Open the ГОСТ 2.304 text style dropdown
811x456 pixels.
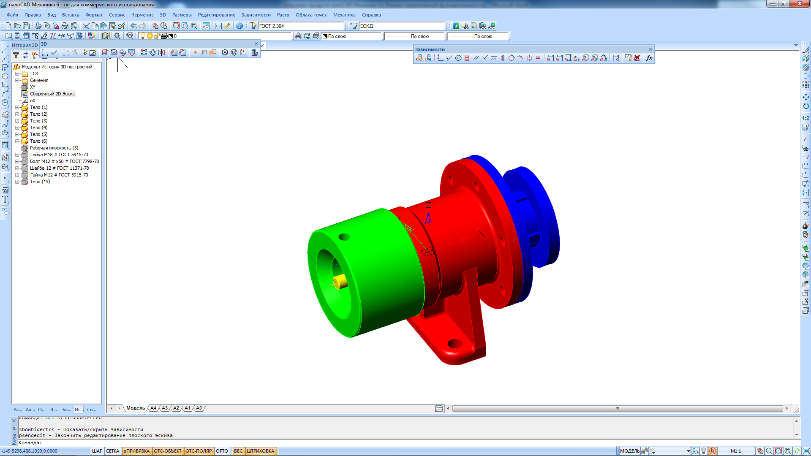click(301, 26)
